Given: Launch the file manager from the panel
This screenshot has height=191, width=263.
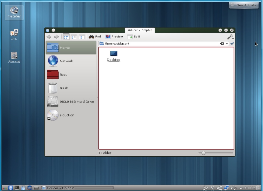Looking at the screenshot, I should coord(23,188).
